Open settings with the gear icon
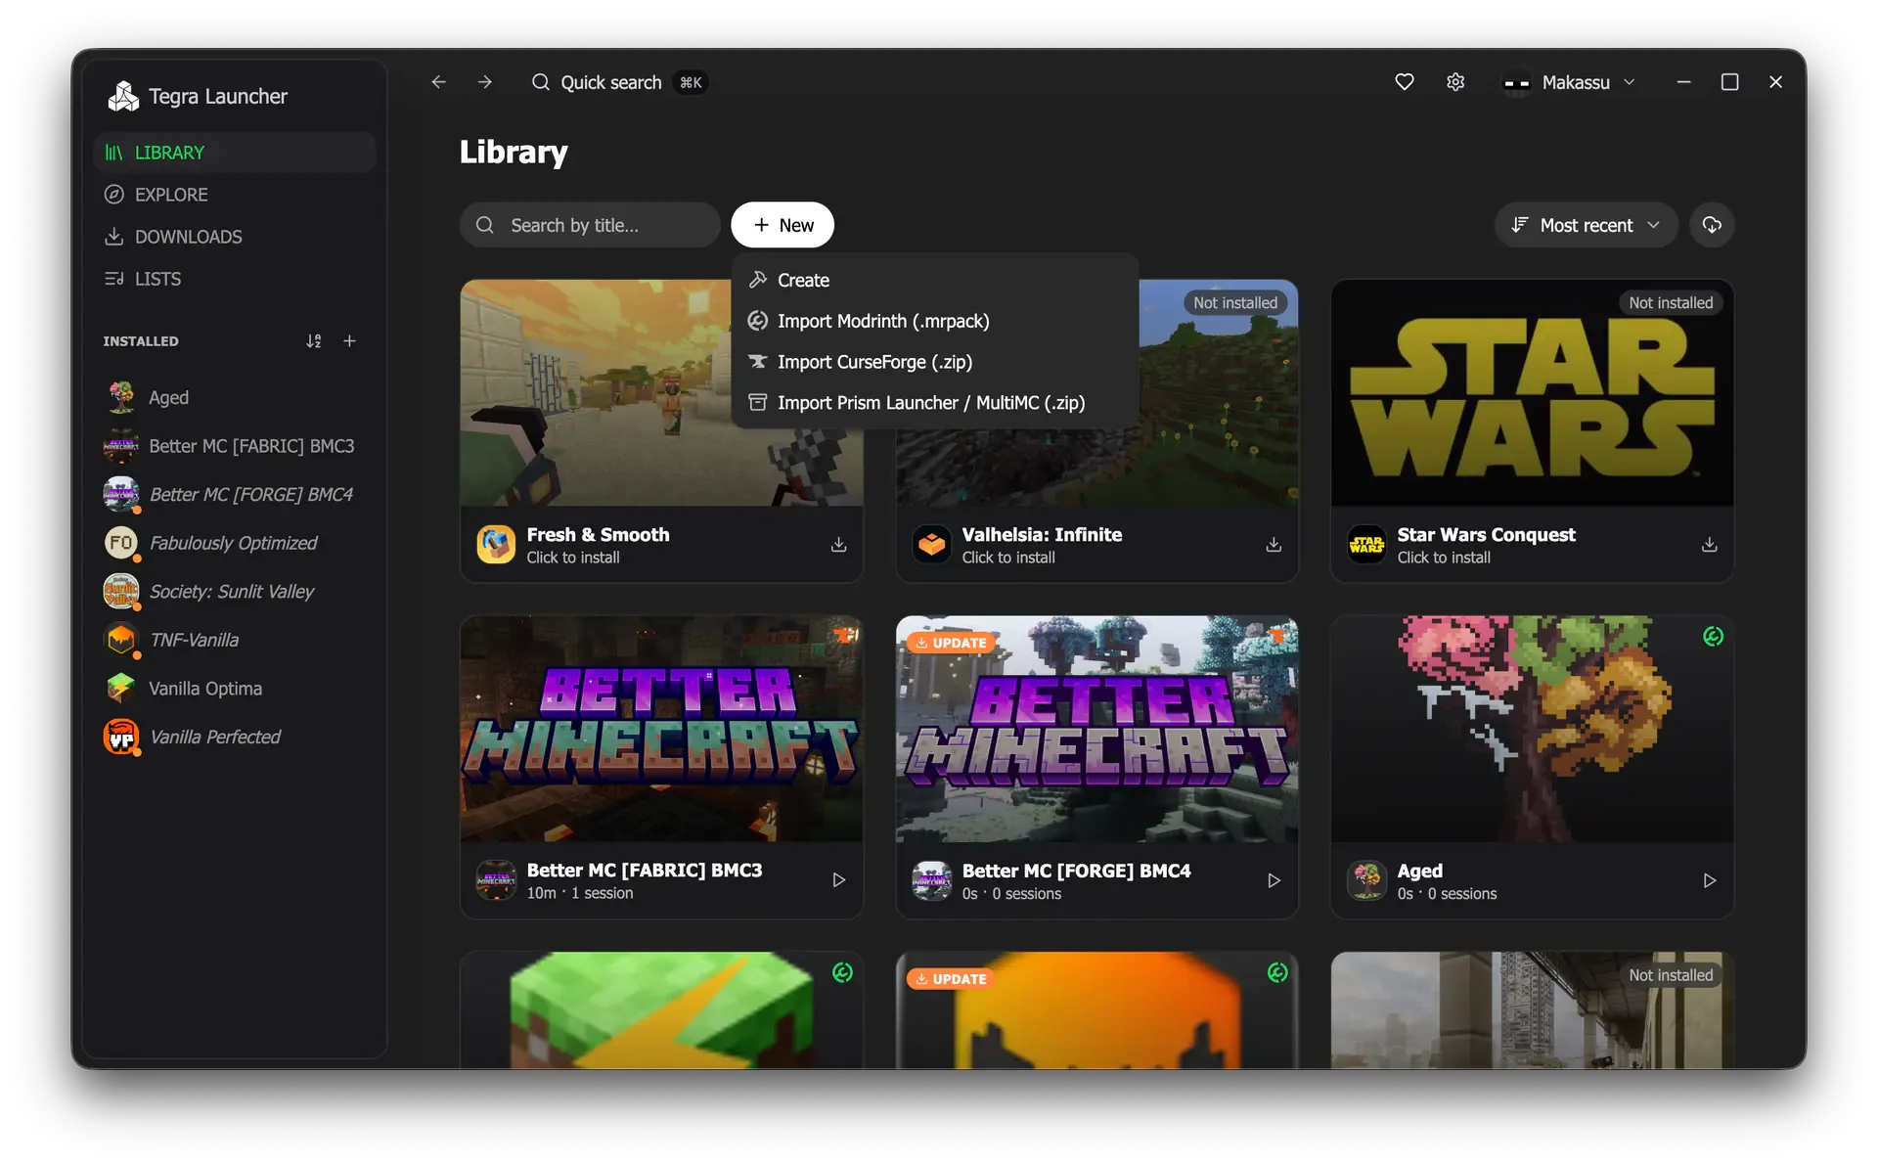1878x1164 pixels. (x=1455, y=82)
